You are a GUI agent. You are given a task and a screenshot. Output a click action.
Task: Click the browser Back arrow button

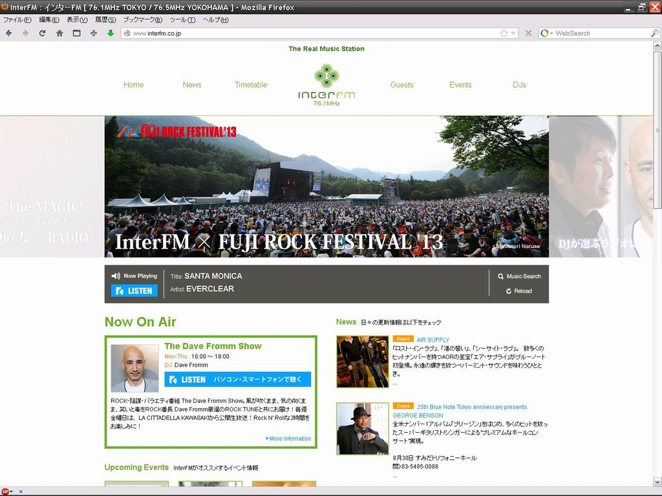point(8,33)
